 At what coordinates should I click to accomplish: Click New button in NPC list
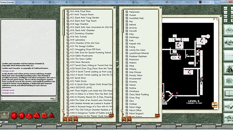[157, 115]
